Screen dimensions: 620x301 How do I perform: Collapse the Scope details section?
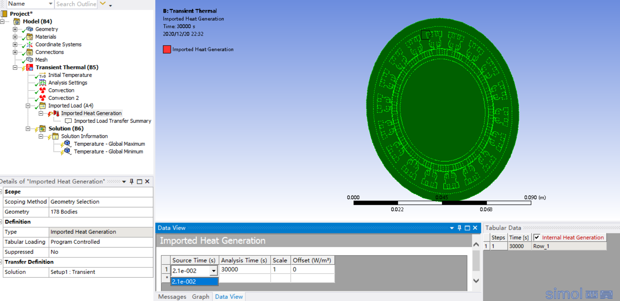point(1,192)
